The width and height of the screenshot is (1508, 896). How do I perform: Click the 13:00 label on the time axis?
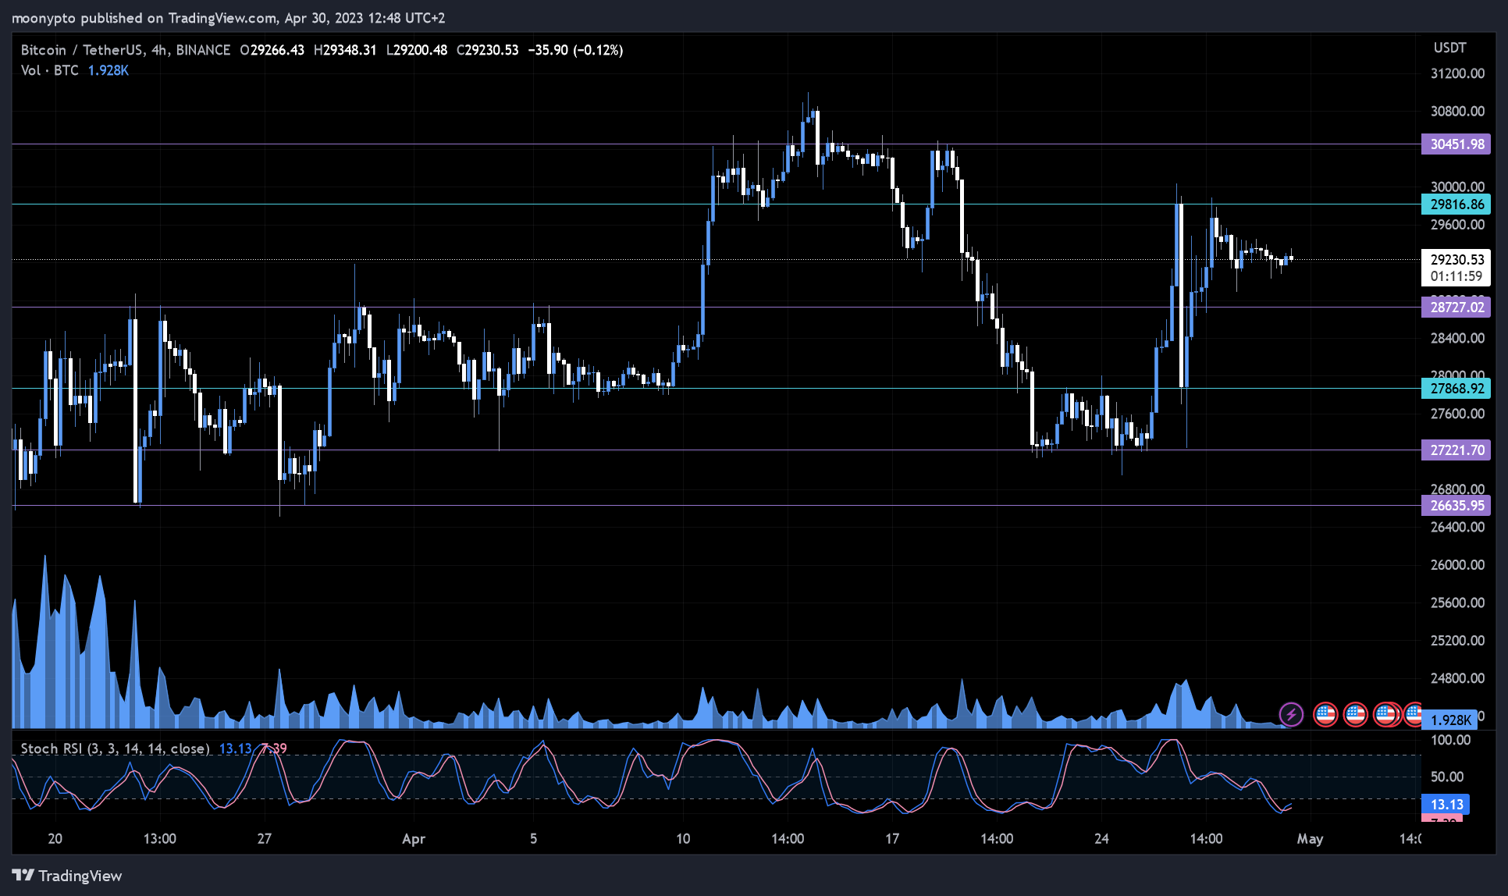[160, 838]
